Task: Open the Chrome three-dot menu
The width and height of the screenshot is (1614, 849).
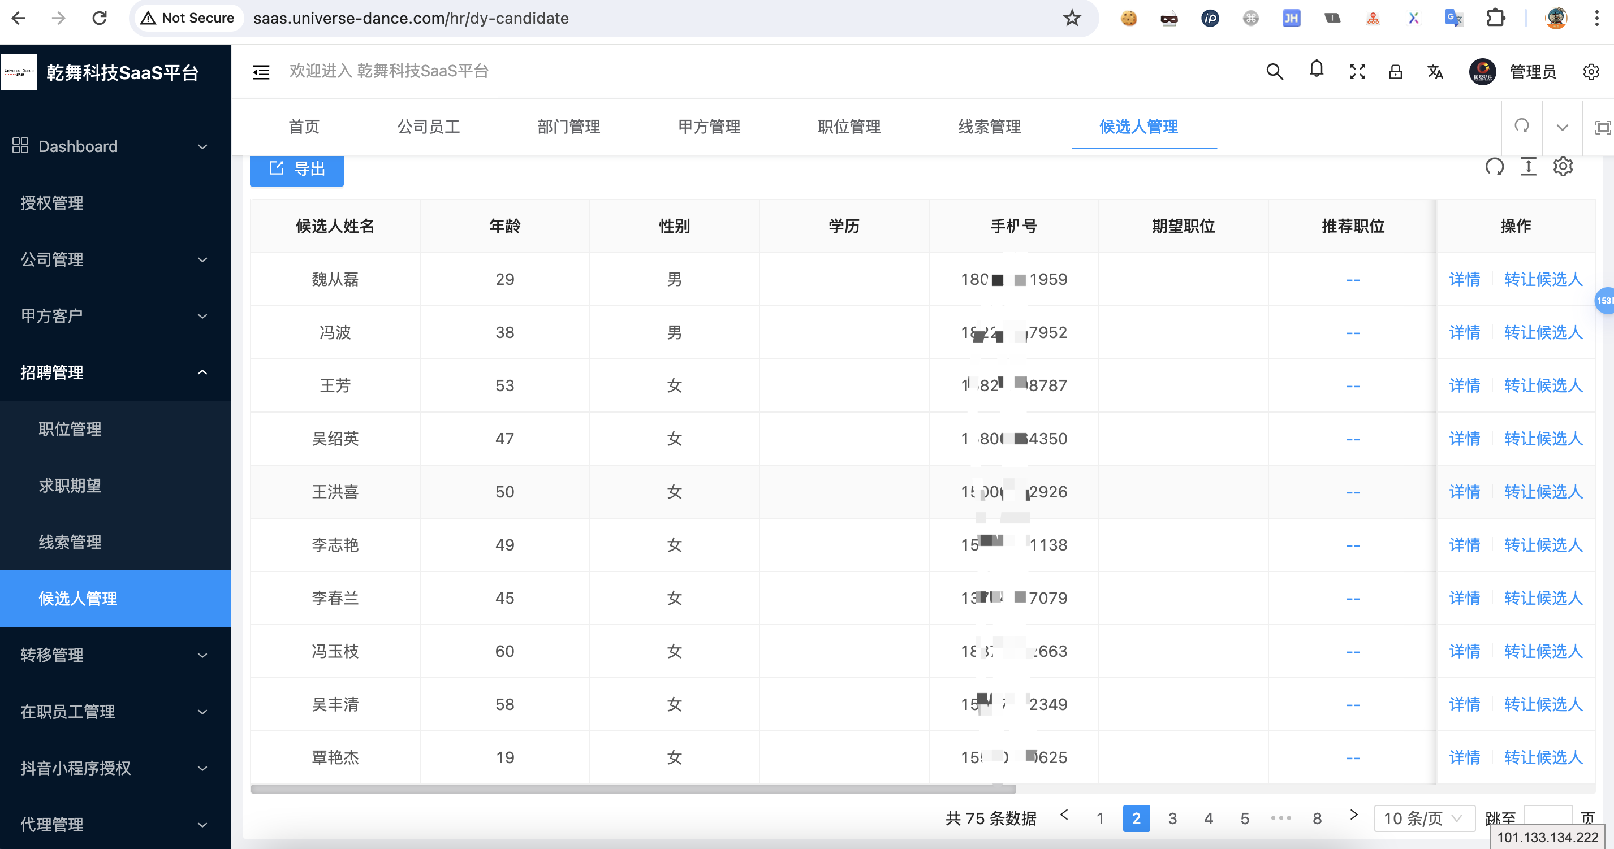Action: pos(1596,18)
